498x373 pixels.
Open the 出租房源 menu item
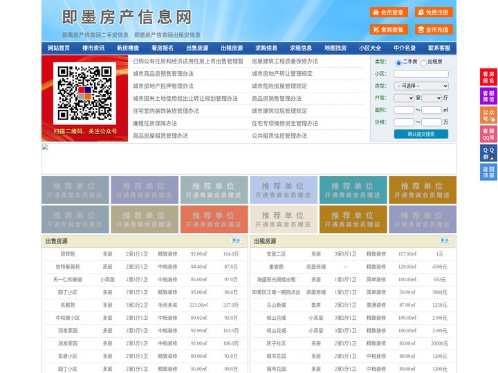232,48
